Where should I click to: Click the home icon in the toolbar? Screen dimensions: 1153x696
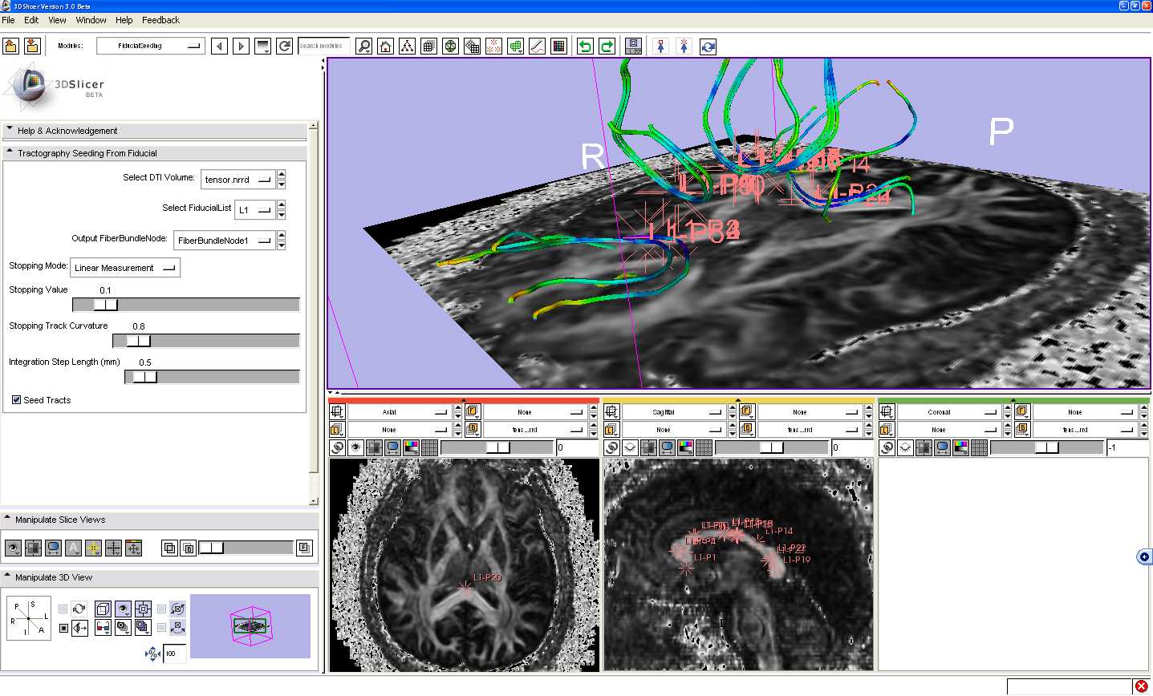(386, 47)
